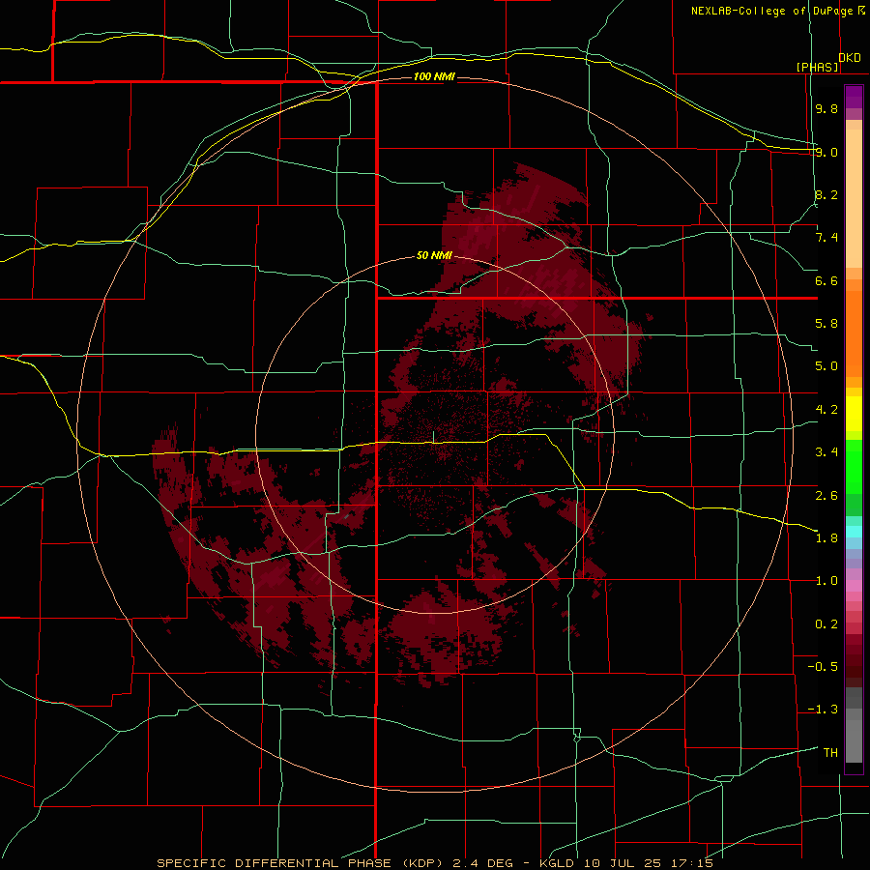Click the yellow swatch in color bar
The height and width of the screenshot is (870, 870).
click(x=854, y=414)
